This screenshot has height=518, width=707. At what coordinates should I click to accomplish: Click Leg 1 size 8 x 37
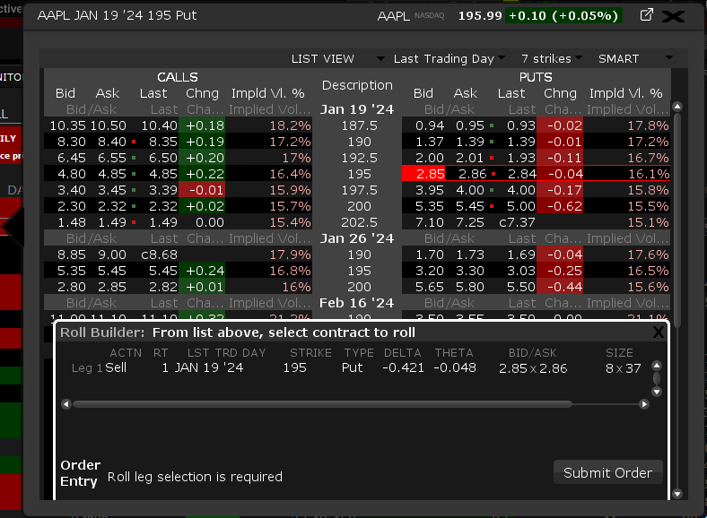[x=624, y=368]
